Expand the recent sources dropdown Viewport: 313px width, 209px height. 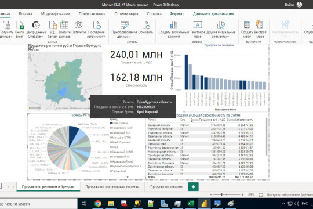pos(96,29)
